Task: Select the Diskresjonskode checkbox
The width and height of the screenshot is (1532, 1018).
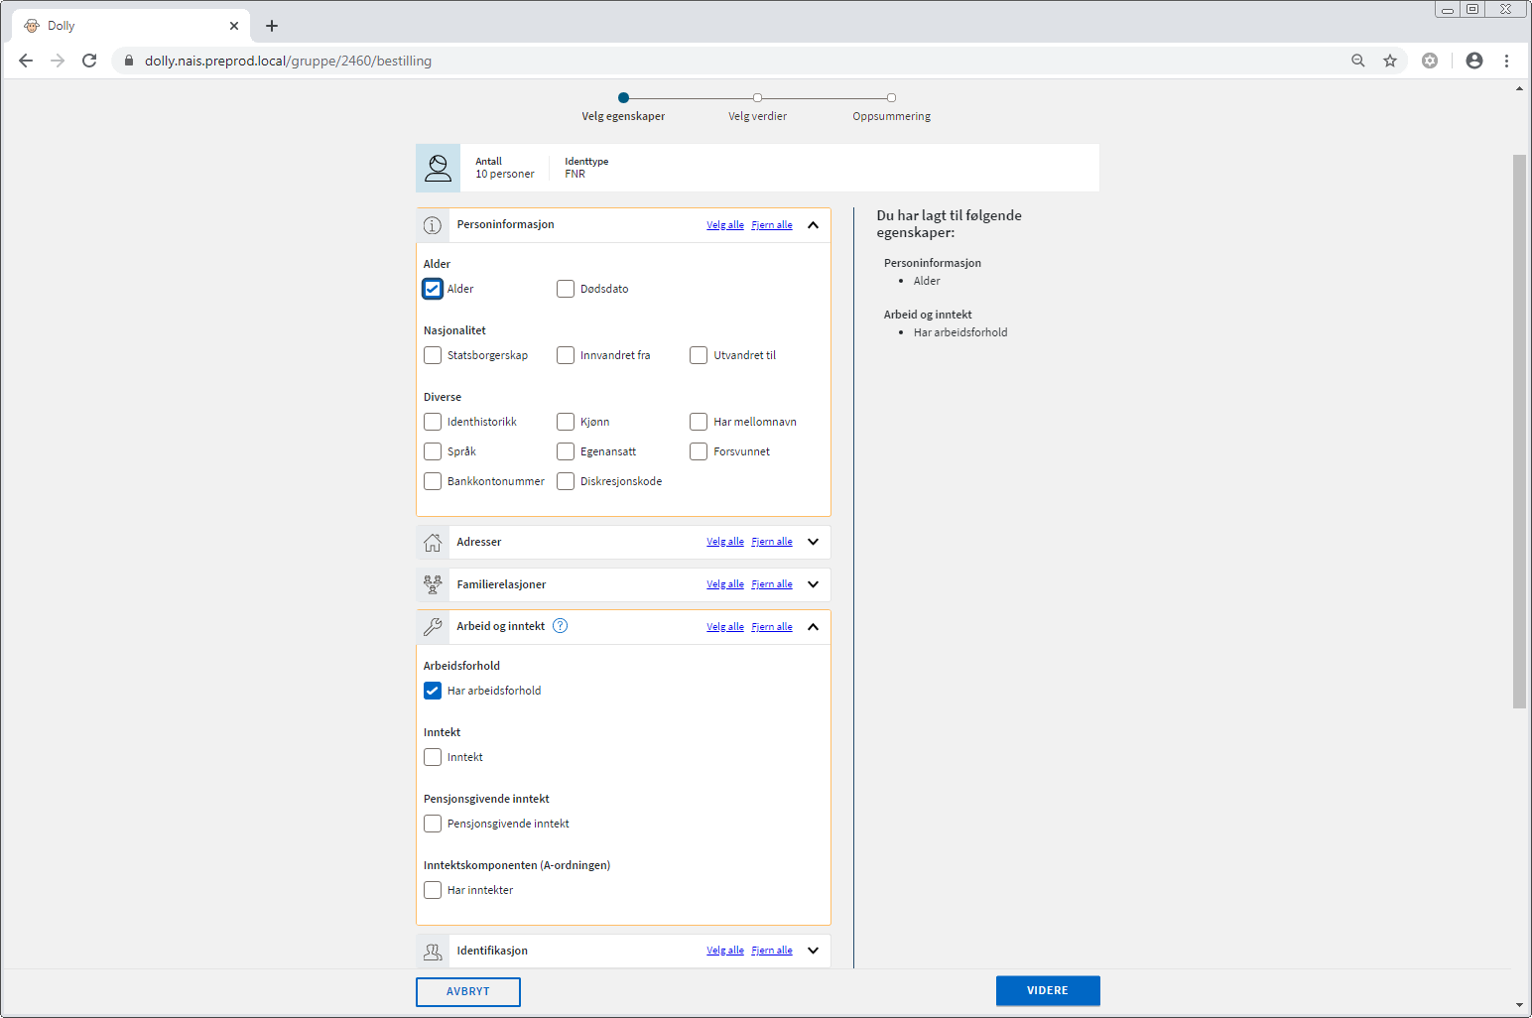Action: click(x=566, y=481)
